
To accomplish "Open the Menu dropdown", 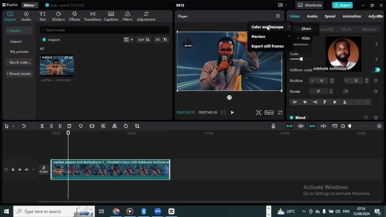I will [30, 5].
